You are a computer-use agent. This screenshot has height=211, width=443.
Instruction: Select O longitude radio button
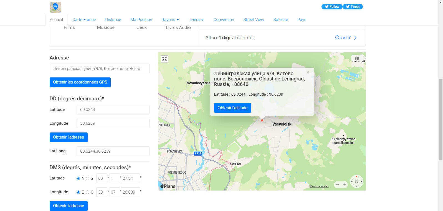88,192
